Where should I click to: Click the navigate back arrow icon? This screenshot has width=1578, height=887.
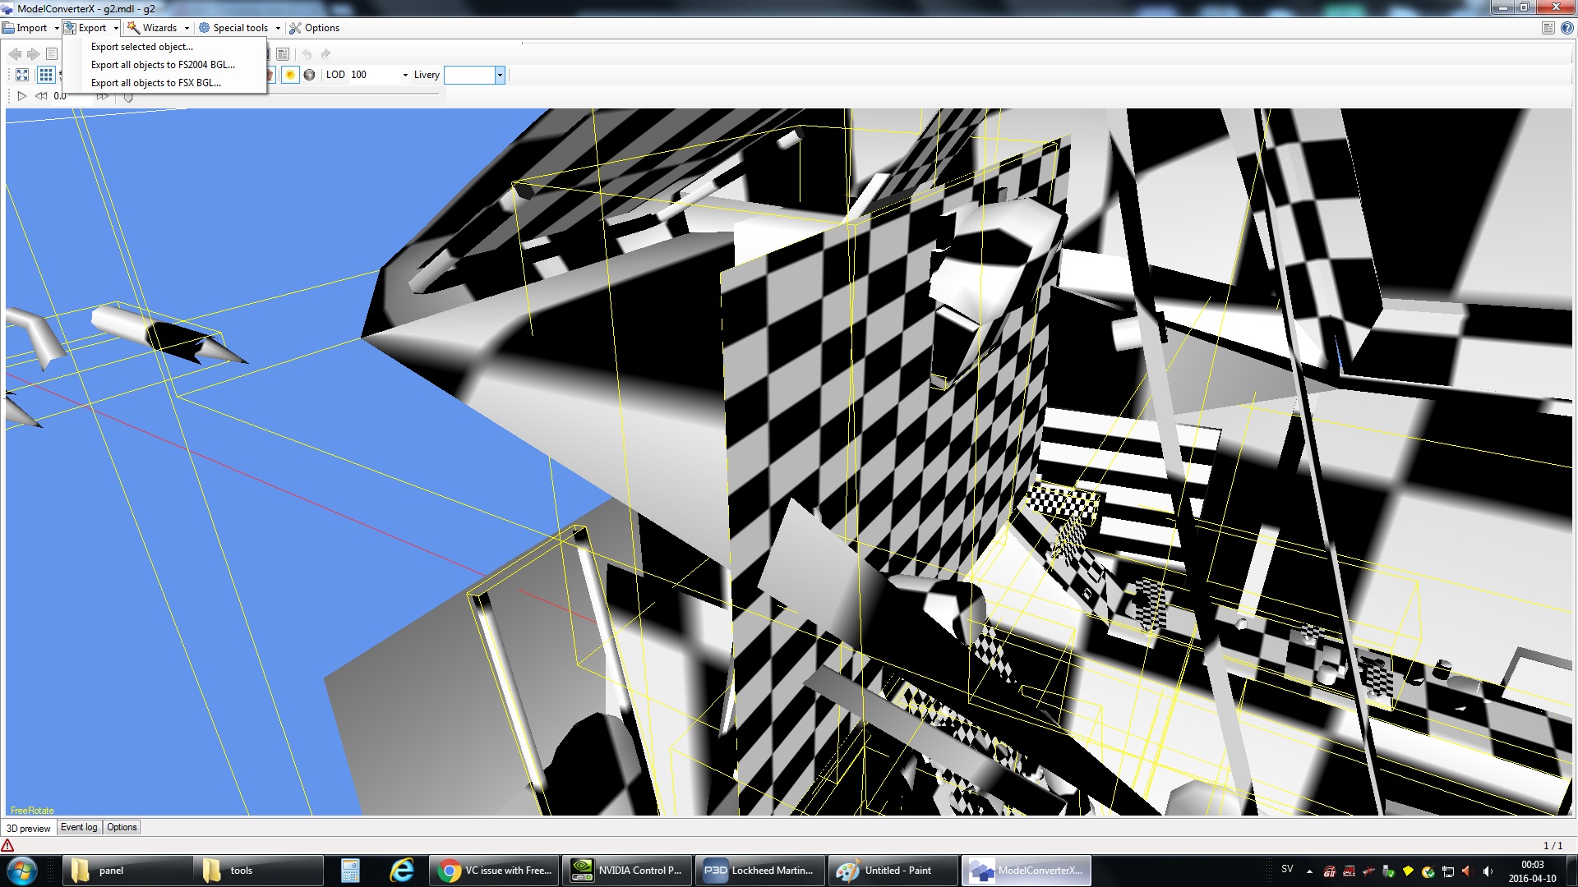pyautogui.click(x=15, y=54)
